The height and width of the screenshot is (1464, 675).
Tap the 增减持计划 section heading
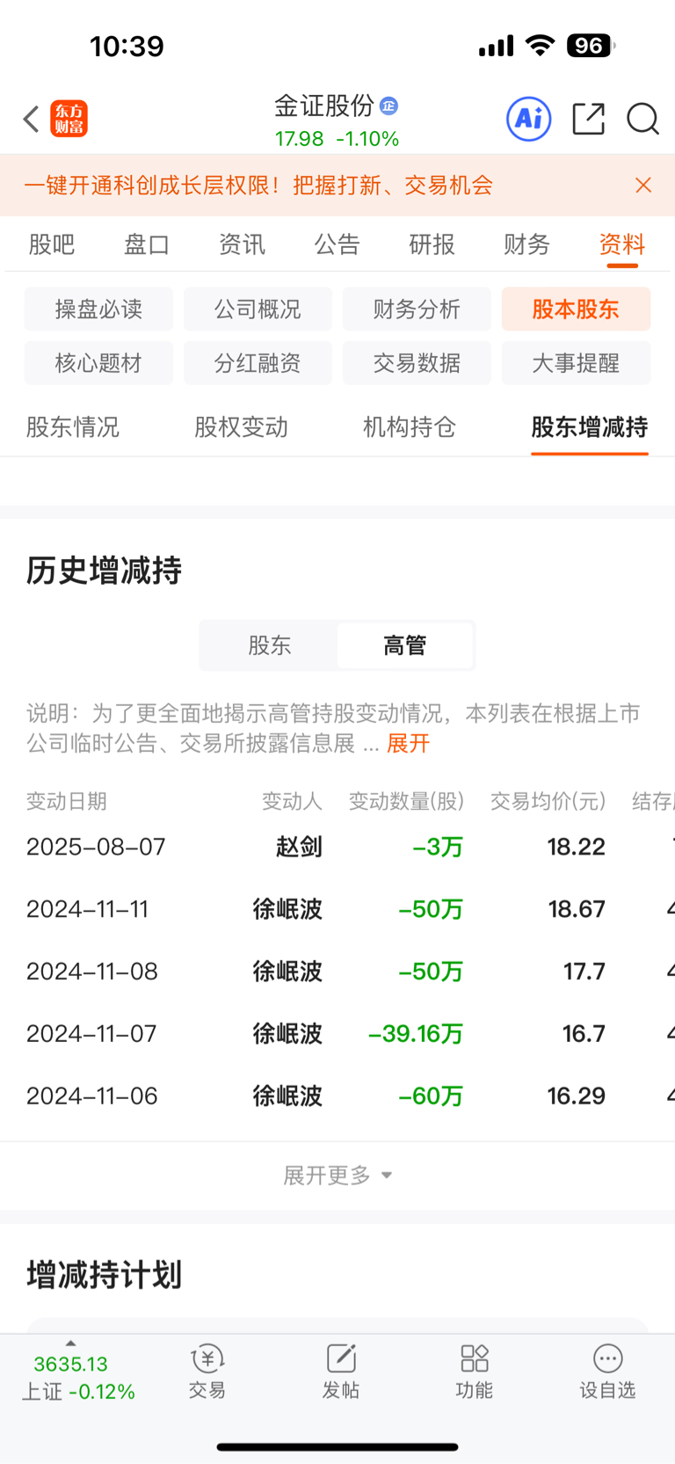click(104, 1275)
